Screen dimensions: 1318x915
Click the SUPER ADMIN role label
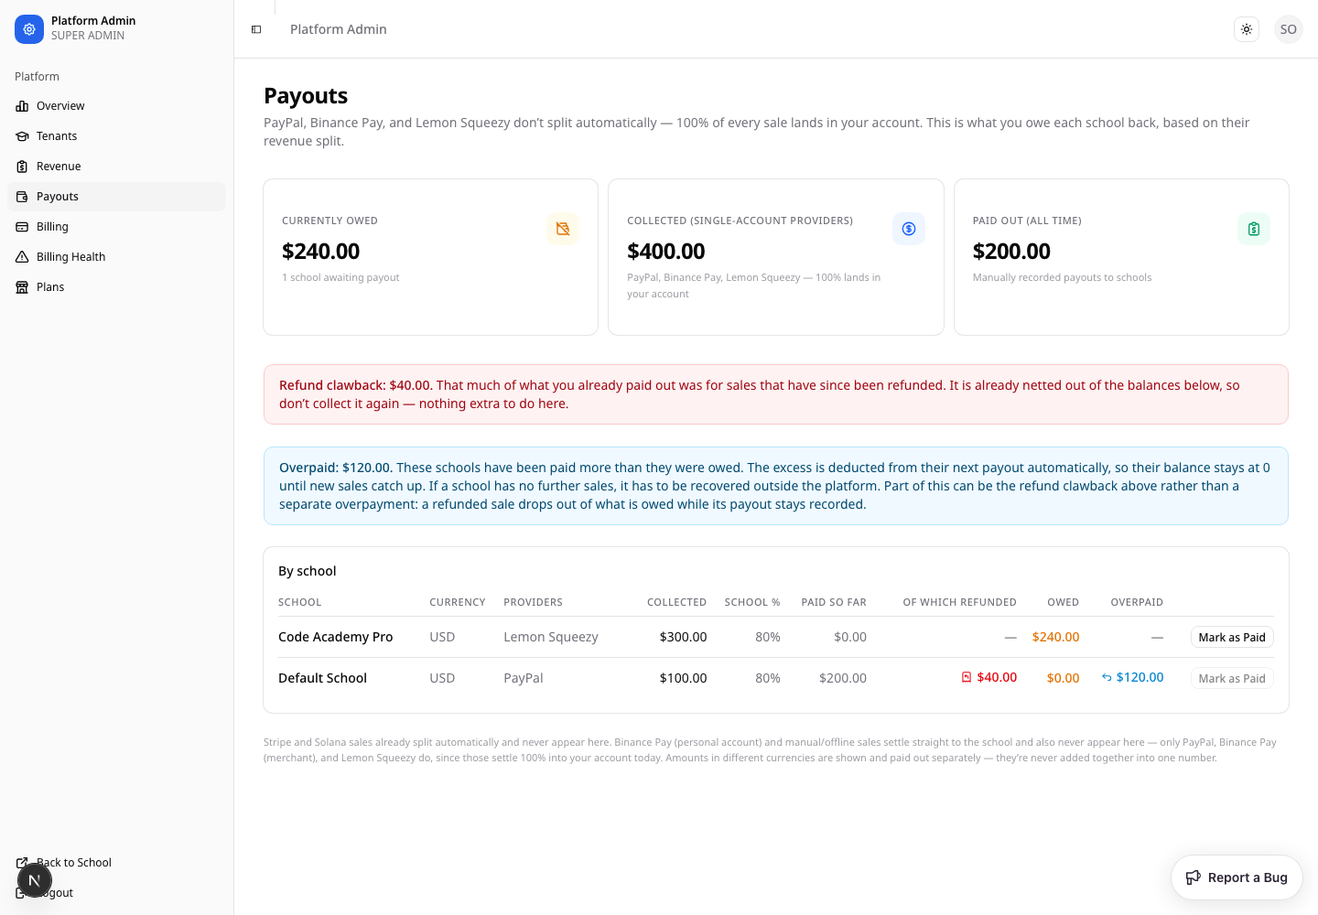tap(88, 36)
